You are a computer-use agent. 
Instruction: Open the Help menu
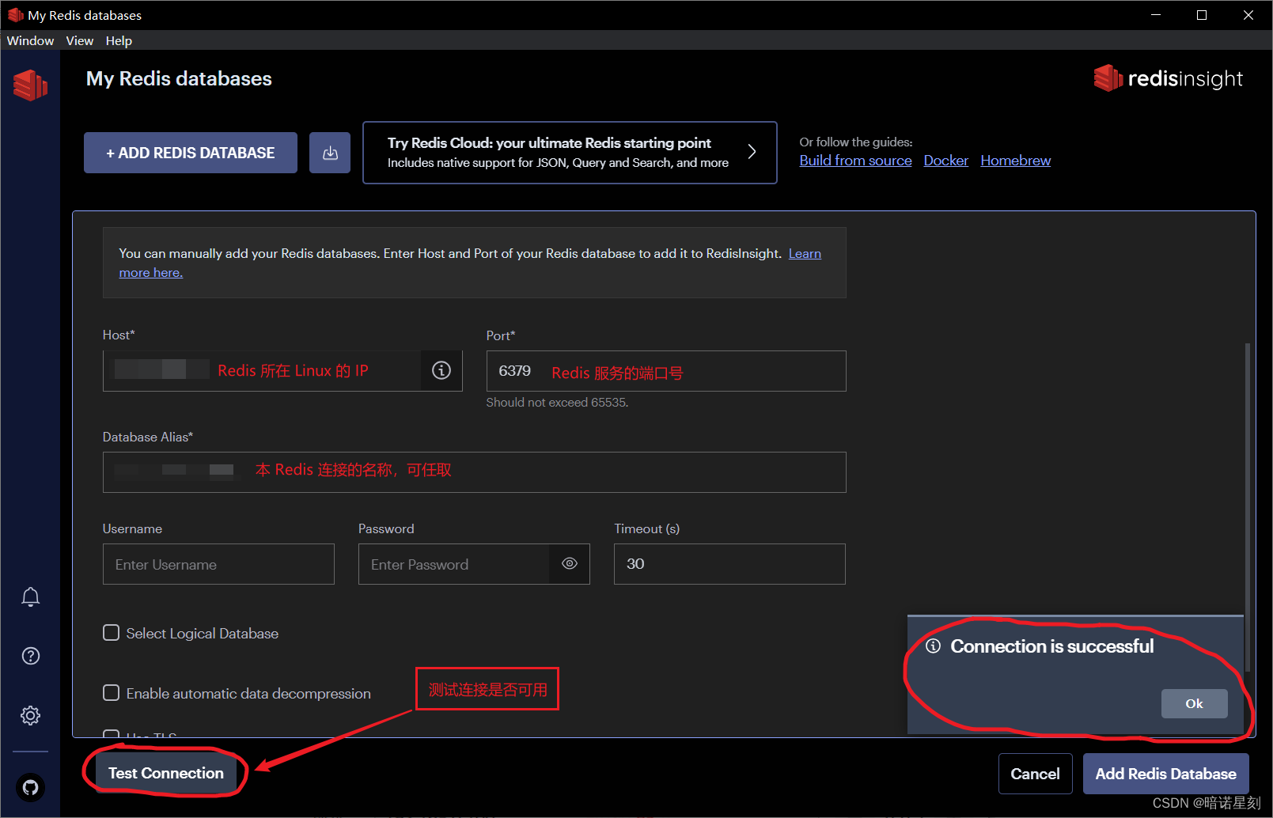point(119,40)
